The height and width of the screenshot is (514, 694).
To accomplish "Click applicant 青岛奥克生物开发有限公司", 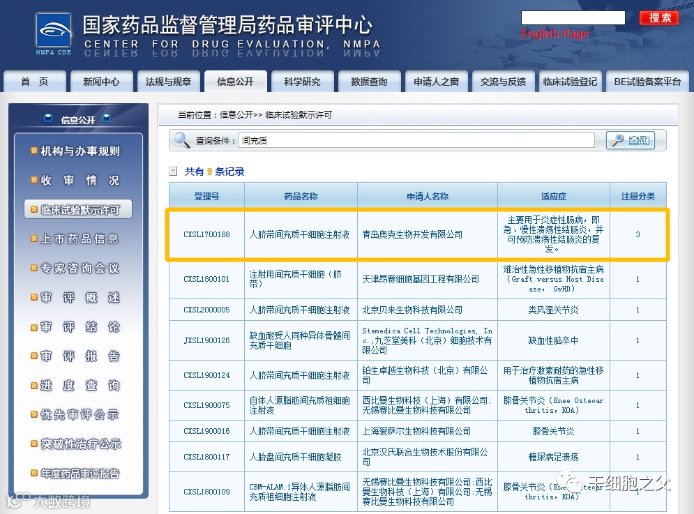I will pyautogui.click(x=412, y=234).
